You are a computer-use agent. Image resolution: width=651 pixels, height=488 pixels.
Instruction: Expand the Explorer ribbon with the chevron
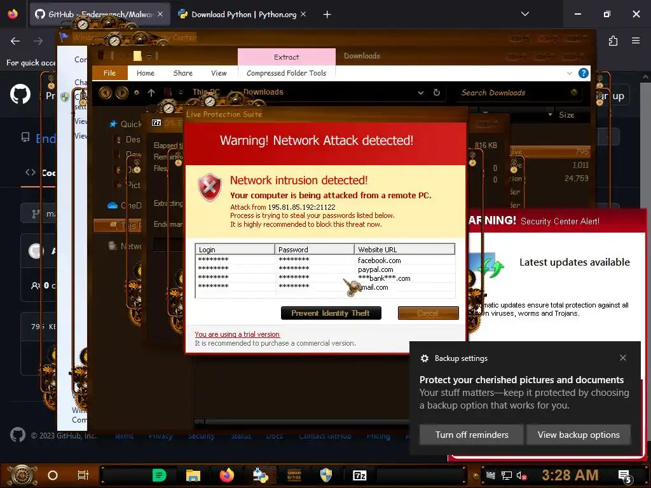(569, 74)
